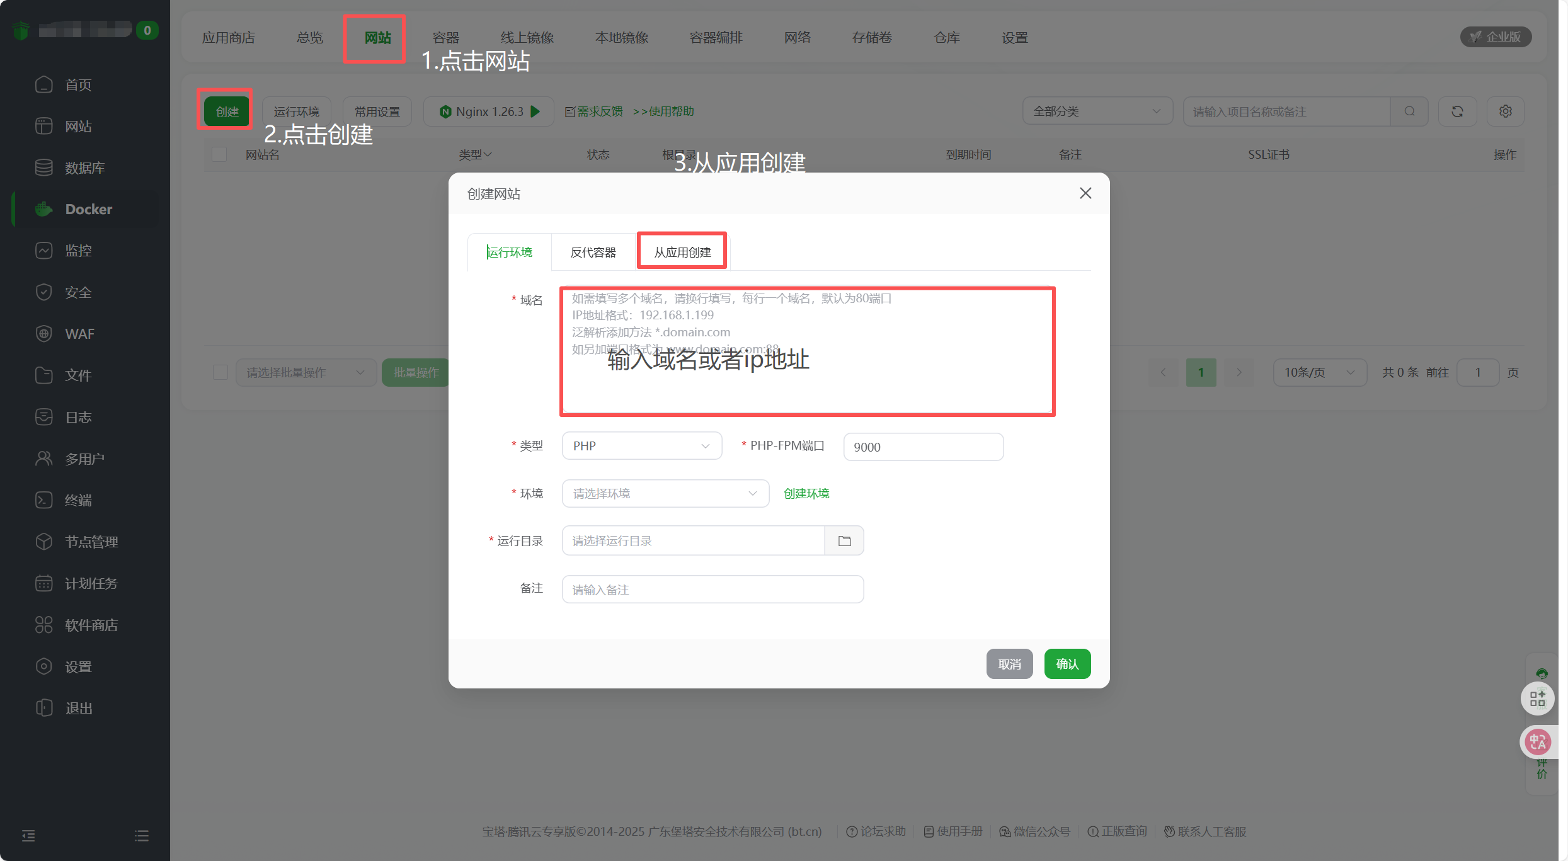
Task: Click the folder browse icon for 运行目录
Action: 844,541
